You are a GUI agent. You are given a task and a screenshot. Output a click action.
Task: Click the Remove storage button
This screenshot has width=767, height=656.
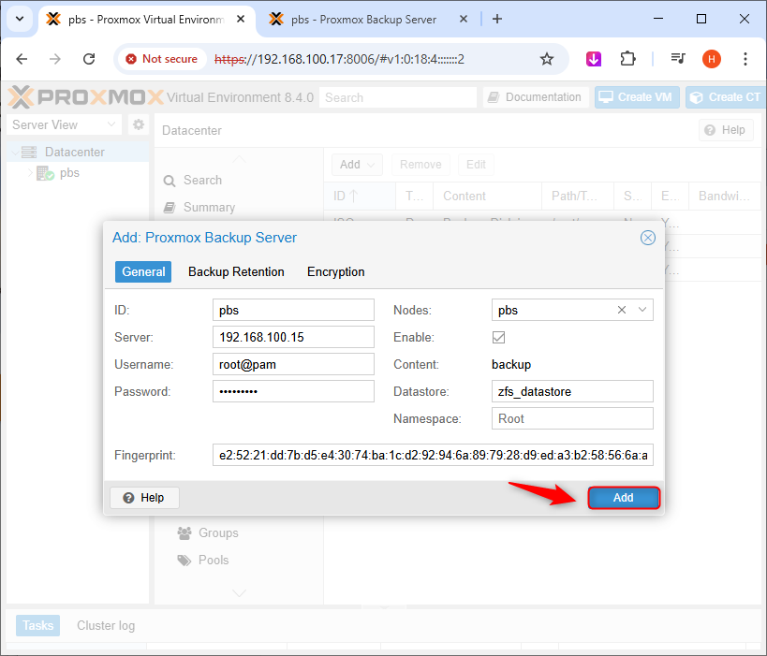click(x=420, y=165)
